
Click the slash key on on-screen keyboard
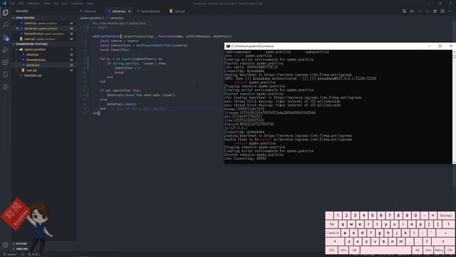point(427,241)
